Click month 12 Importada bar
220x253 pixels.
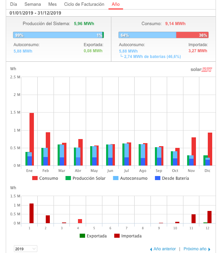[x=209, y=217]
